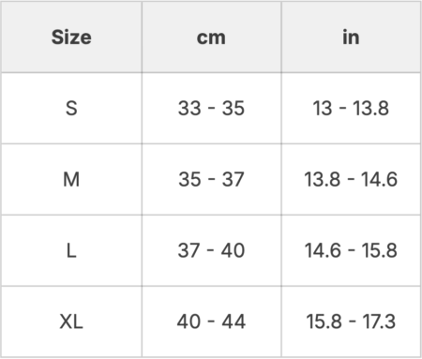
Task: Select the M size cell
Action: (71, 179)
